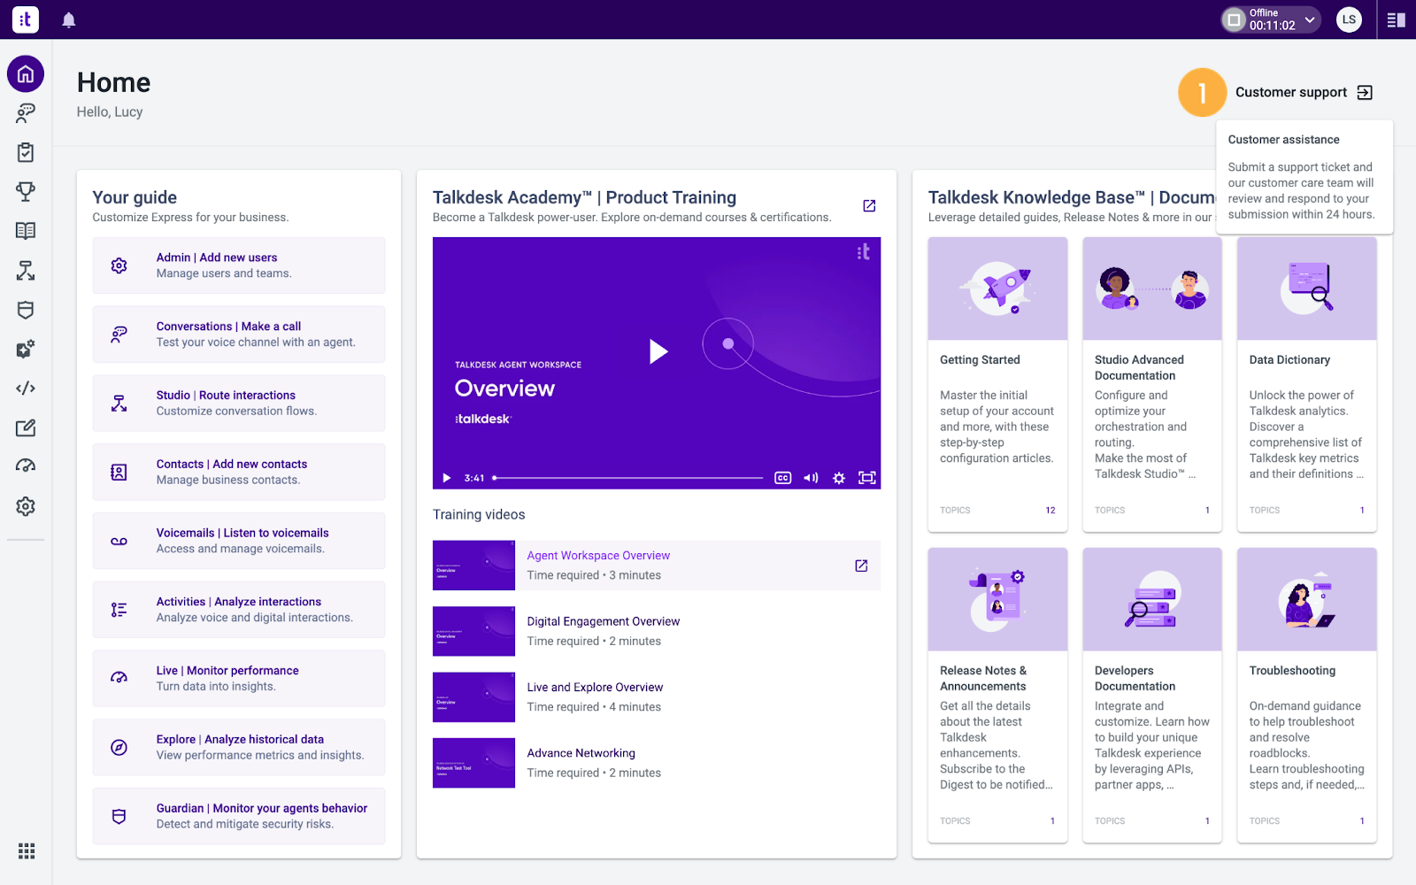Viewport: 1416px width, 885px height.
Task: Open Studio | Route interactions guide
Action: pyautogui.click(x=239, y=403)
